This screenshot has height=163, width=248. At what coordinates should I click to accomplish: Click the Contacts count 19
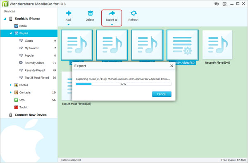pyautogui.click(x=54, y=93)
